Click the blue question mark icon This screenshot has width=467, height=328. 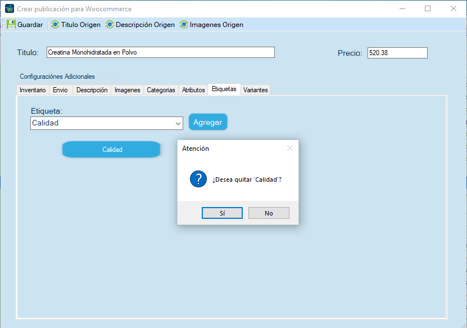point(198,179)
